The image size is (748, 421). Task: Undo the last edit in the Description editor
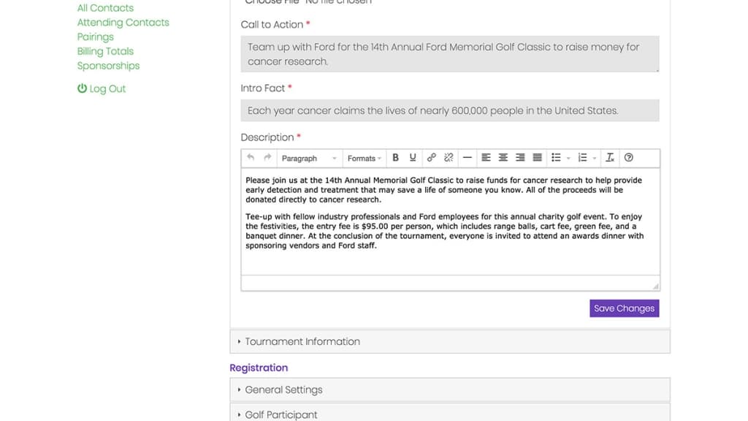click(x=251, y=158)
